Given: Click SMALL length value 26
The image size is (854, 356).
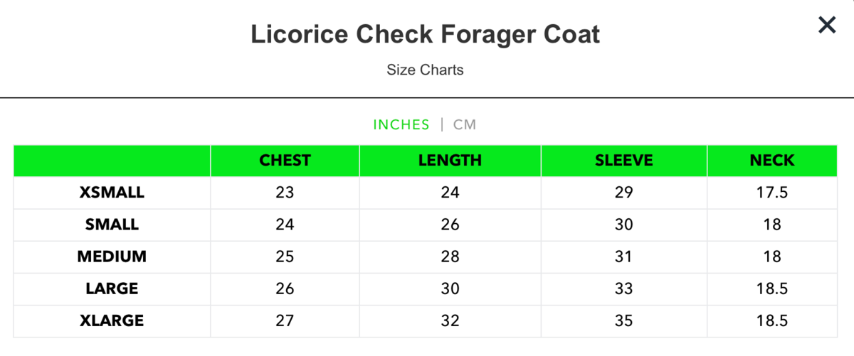Looking at the screenshot, I should (x=450, y=225).
